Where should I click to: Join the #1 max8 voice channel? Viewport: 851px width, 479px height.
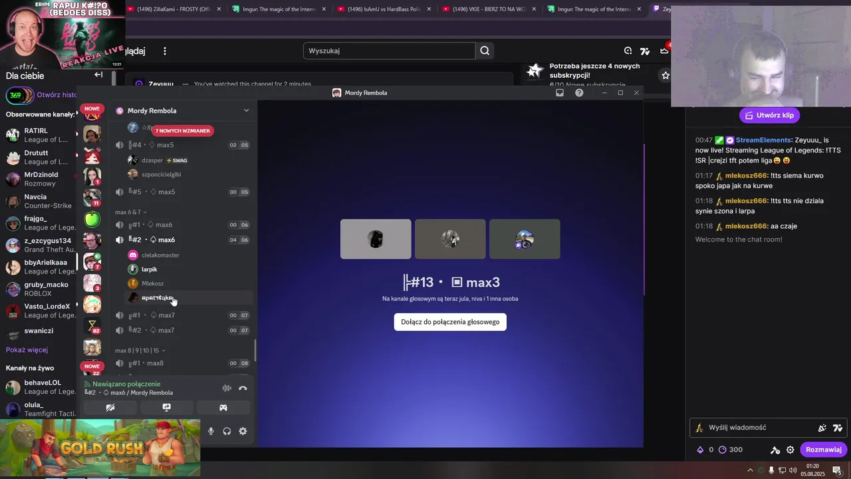coord(182,363)
